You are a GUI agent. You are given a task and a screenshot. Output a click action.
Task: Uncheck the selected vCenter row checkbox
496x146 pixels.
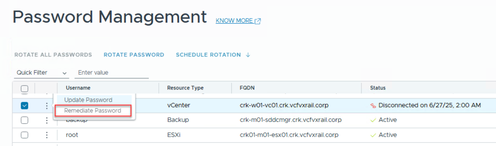(x=24, y=106)
